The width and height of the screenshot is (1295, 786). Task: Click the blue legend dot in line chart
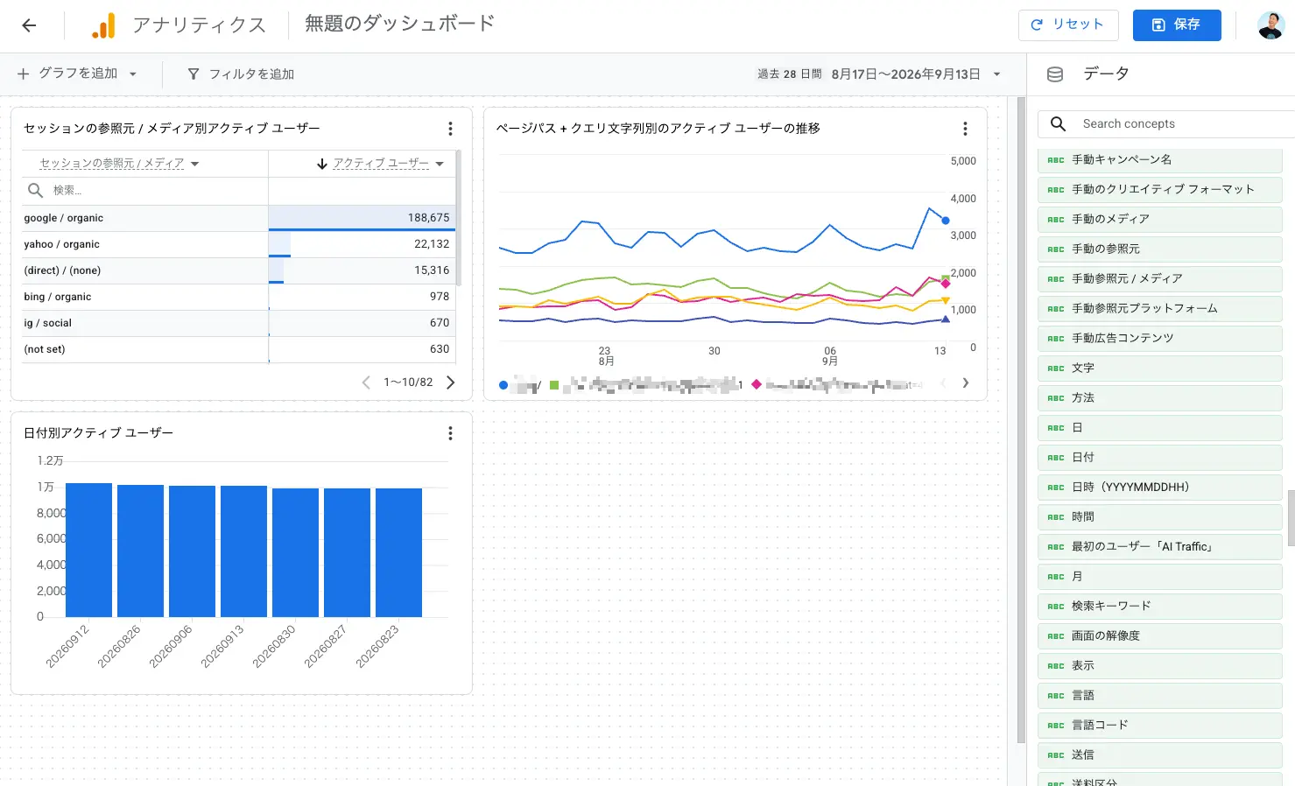click(503, 385)
